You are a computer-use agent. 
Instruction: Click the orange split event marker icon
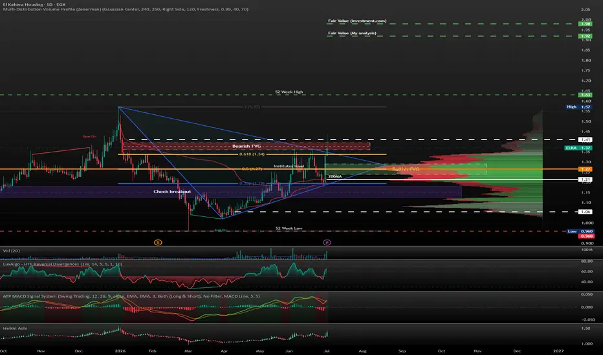(x=158, y=242)
